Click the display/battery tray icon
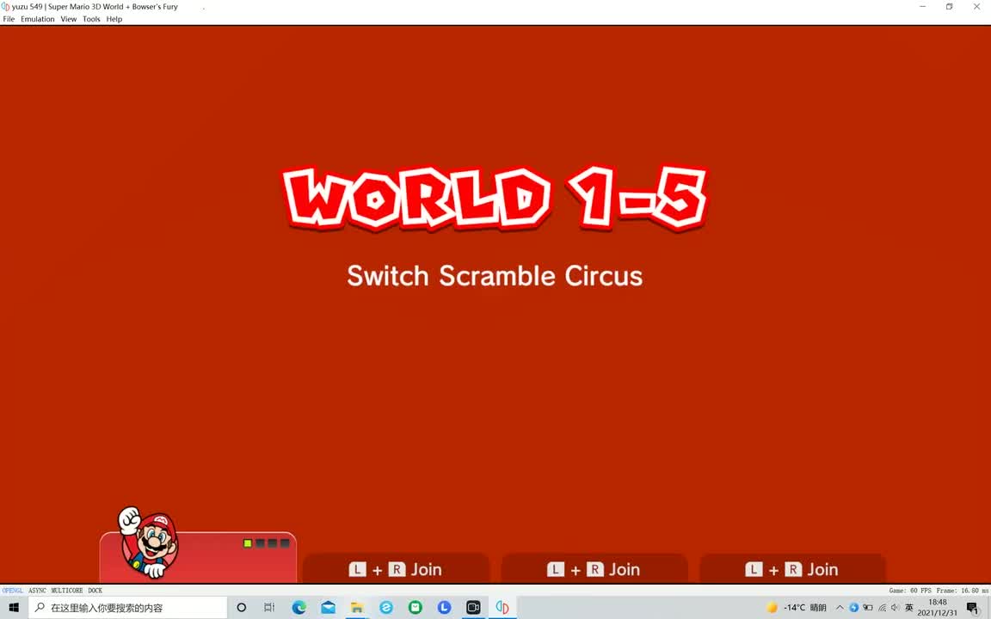The height and width of the screenshot is (619, 991). pos(868,607)
